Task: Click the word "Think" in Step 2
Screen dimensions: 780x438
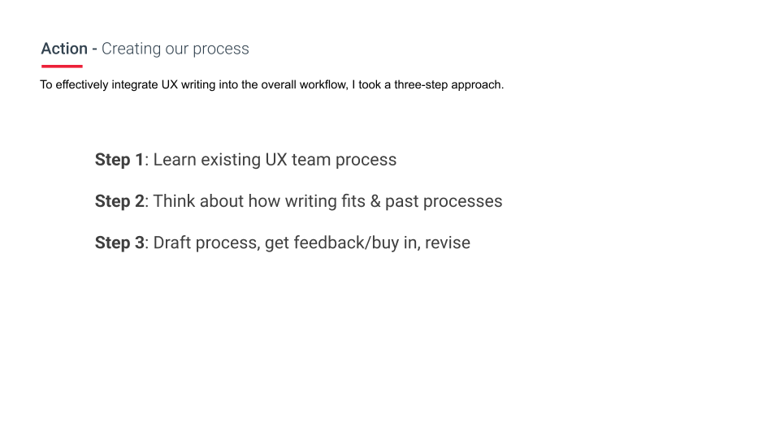Action: 174,201
